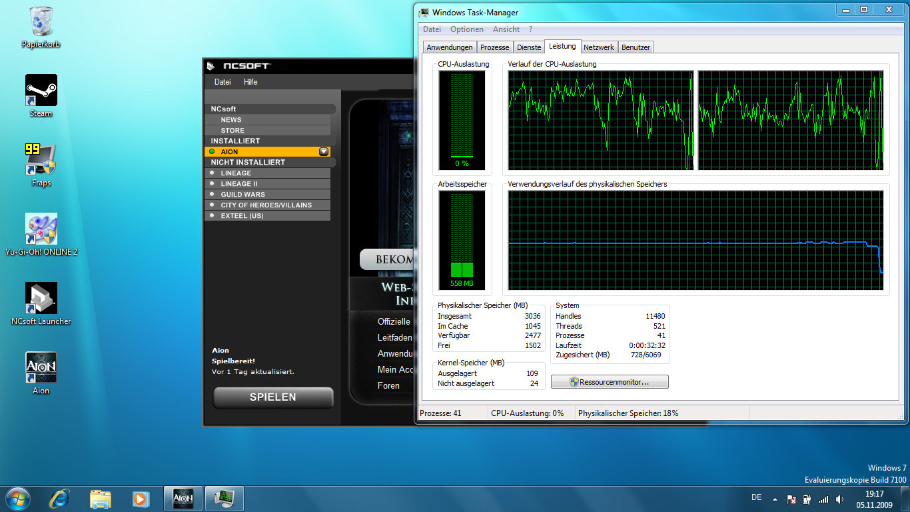The height and width of the screenshot is (512, 910).
Task: Switch to the Anwendungen tab
Action: tap(450, 47)
